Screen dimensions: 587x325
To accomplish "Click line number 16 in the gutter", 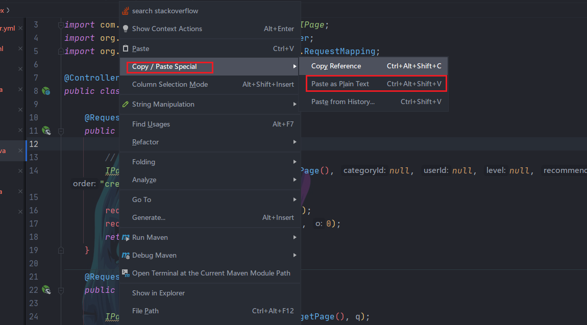I will tap(34, 211).
